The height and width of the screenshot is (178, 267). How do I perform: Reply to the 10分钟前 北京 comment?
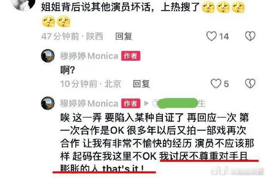pos(141,84)
